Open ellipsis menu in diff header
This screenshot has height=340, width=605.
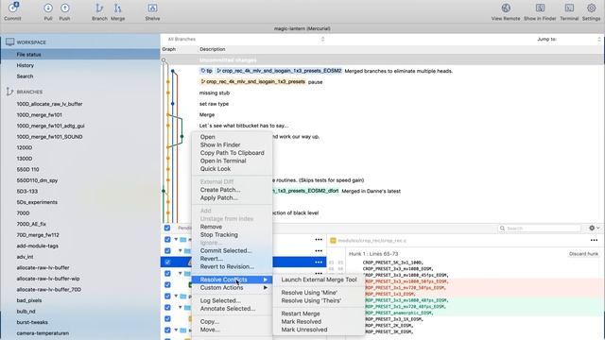point(594,240)
